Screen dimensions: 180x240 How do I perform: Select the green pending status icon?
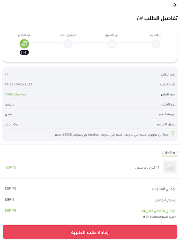[x=24, y=44]
